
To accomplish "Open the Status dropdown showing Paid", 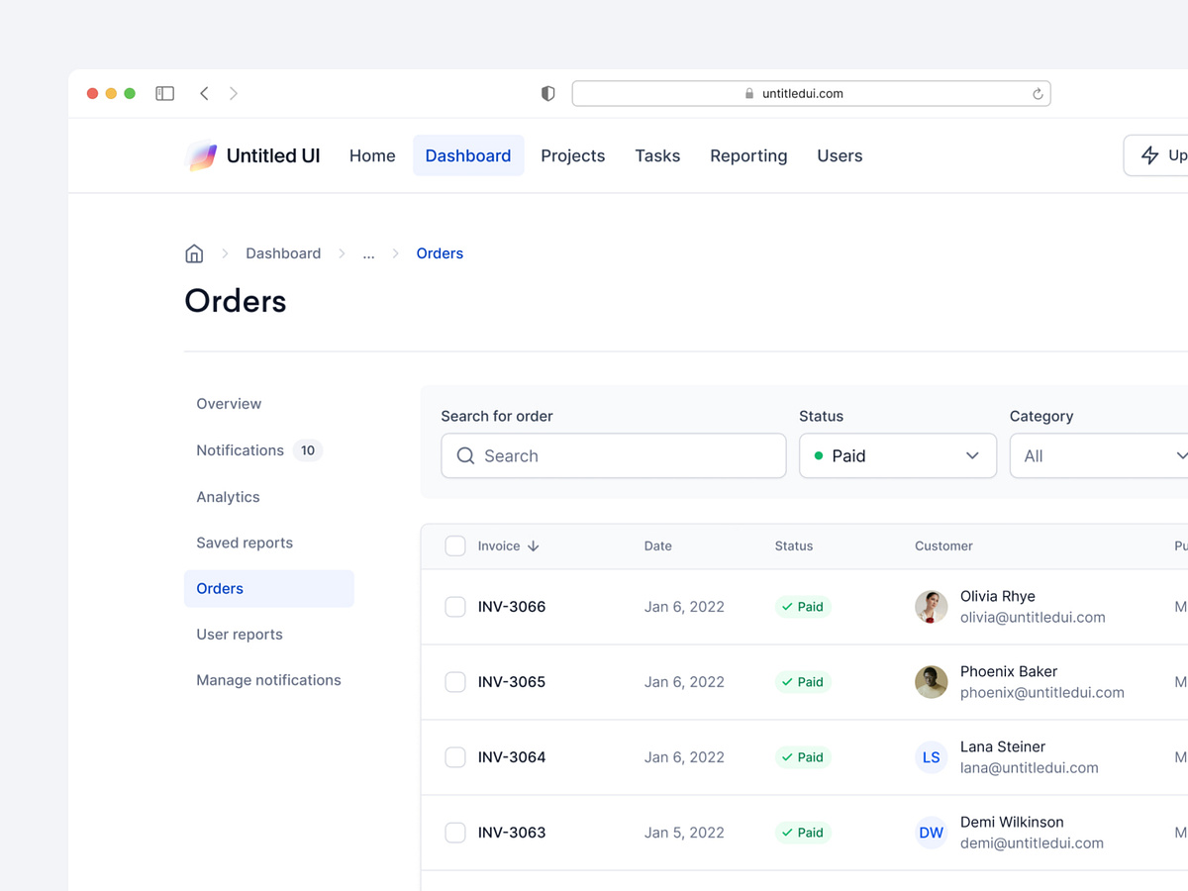I will 897,455.
